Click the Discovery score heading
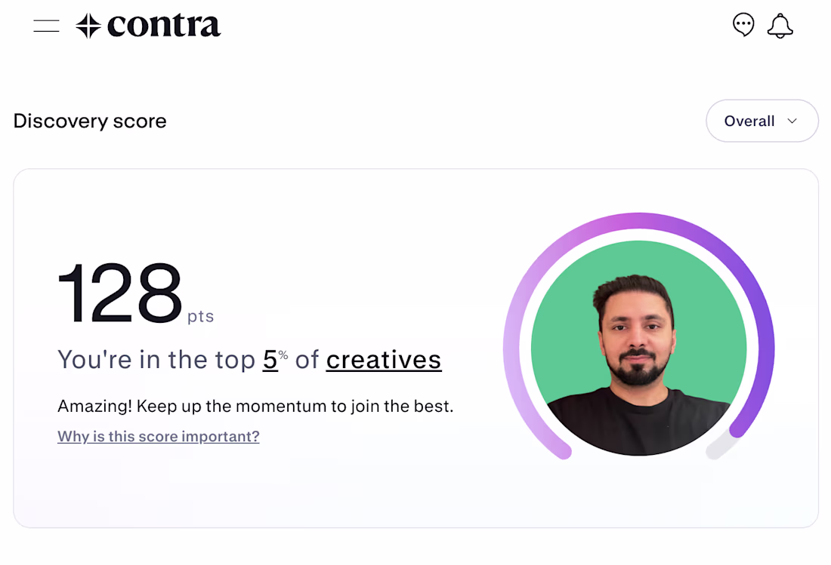Screen dimensions: 831x565 (90, 121)
